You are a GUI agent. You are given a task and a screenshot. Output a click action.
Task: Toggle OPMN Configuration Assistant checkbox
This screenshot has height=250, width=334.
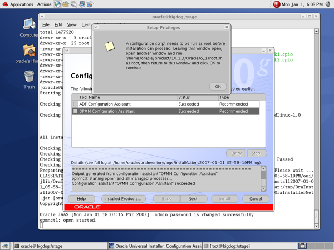pyautogui.click(x=75, y=111)
